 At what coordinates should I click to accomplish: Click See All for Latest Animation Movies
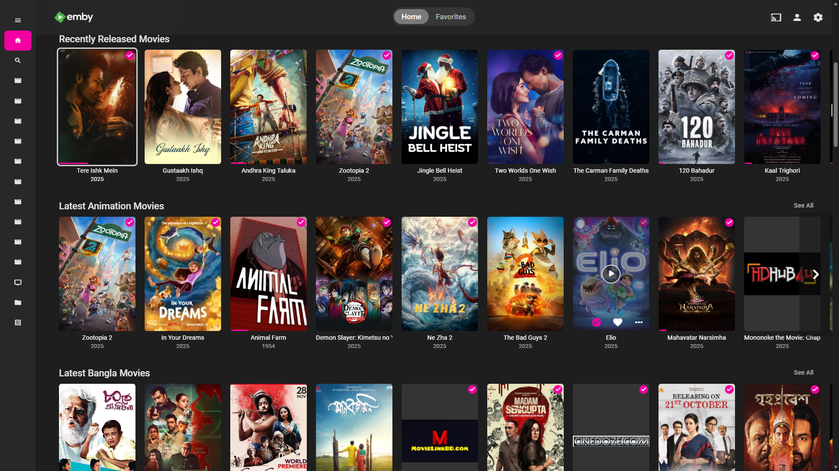[803, 205]
